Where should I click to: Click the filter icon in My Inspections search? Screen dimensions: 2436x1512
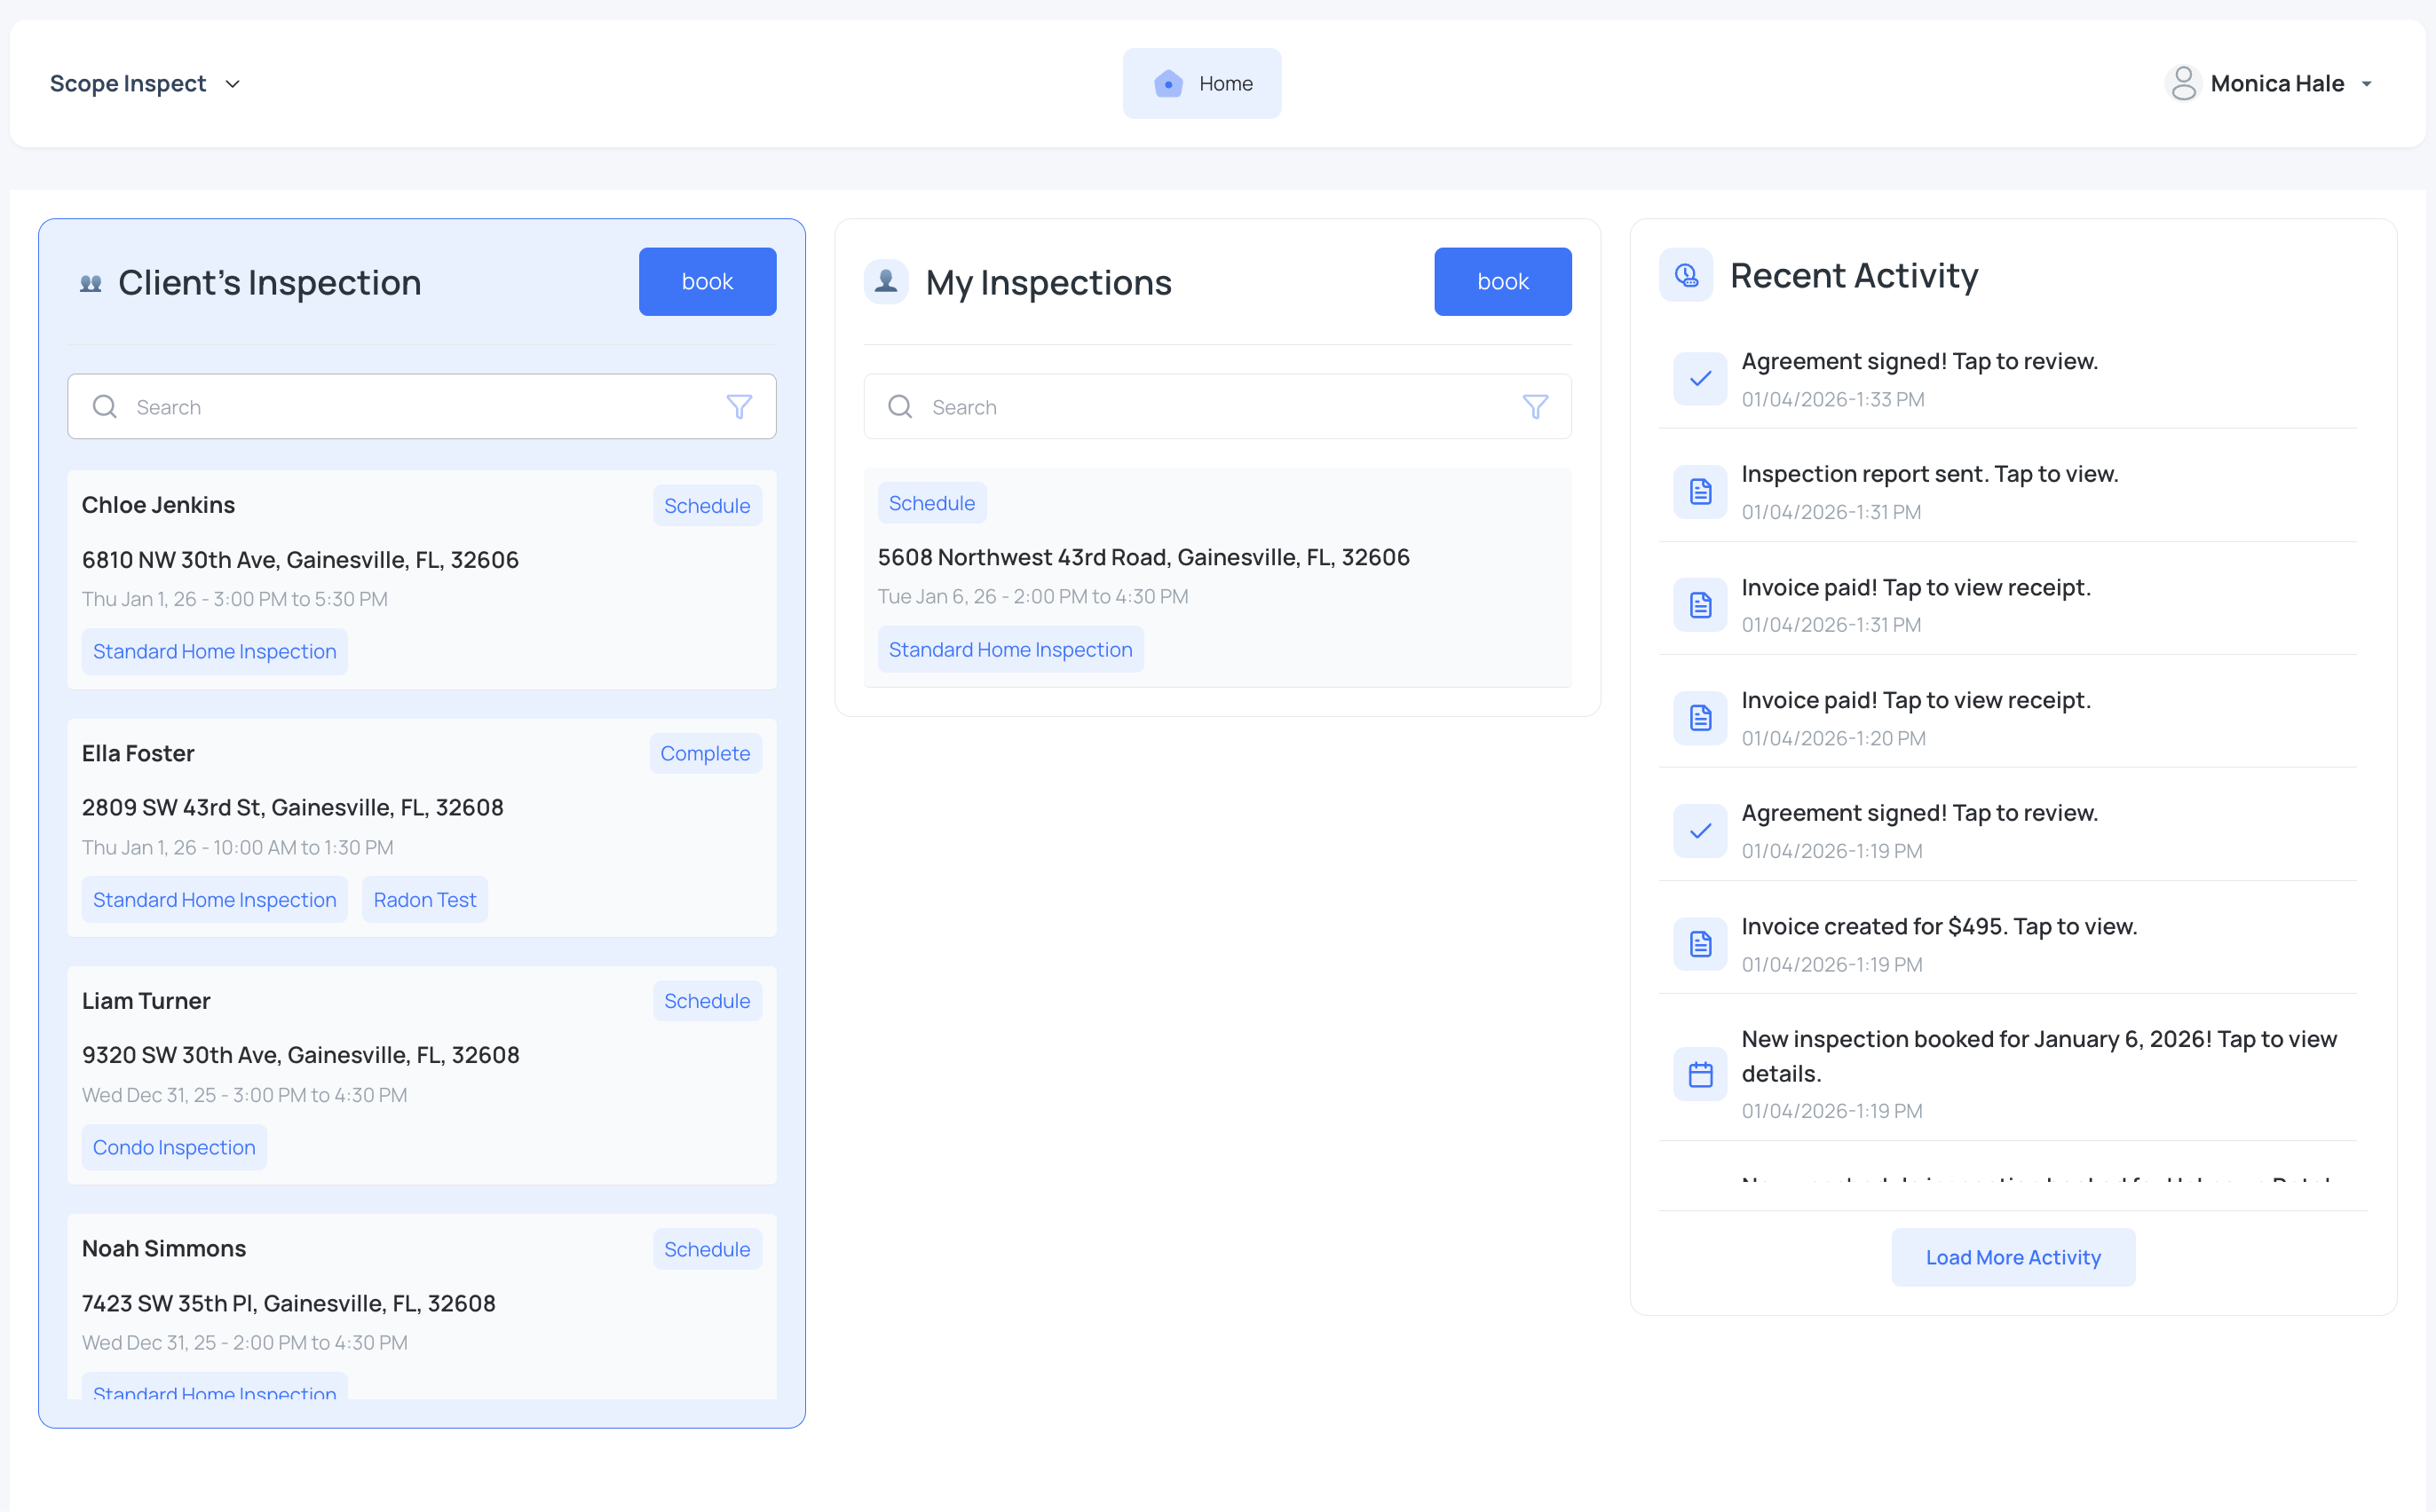tap(1536, 406)
